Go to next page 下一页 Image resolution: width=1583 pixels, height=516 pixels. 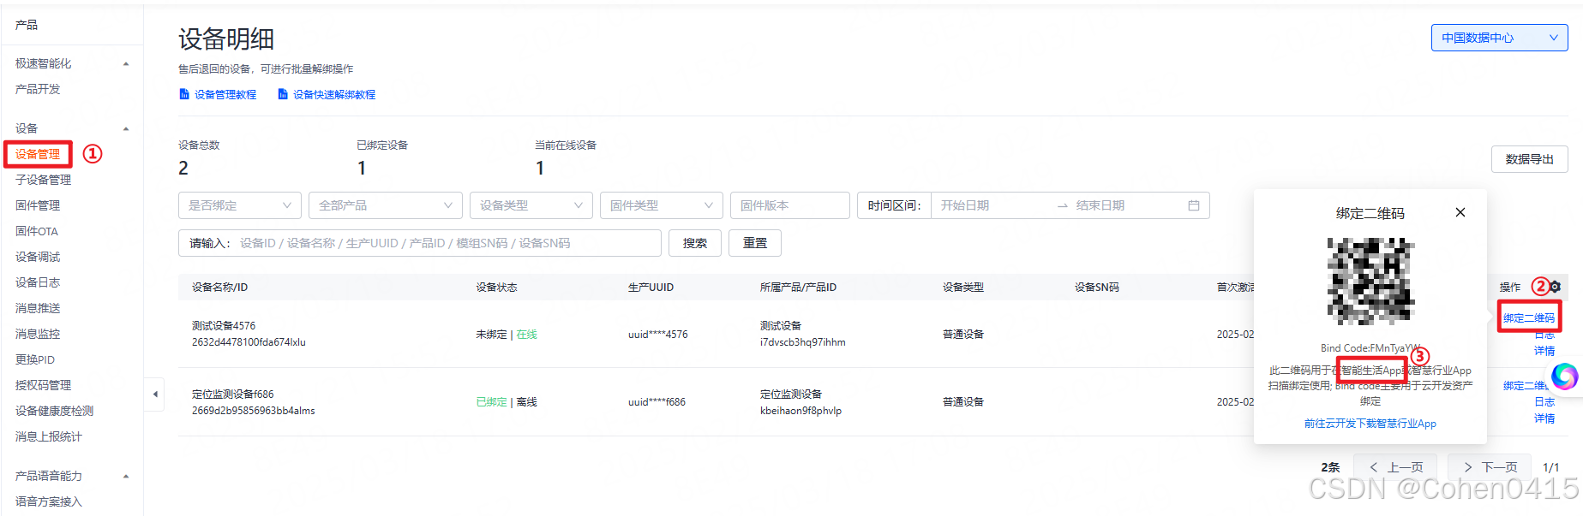[1490, 467]
